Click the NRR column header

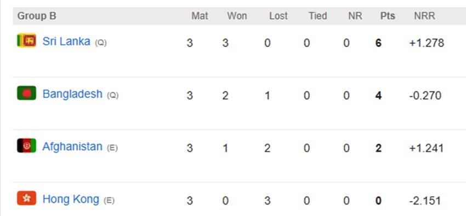point(425,16)
